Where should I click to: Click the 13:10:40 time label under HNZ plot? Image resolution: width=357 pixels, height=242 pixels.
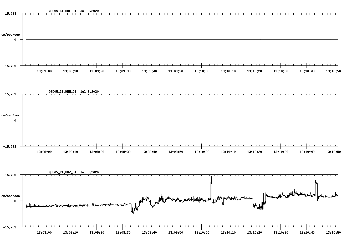point(307,232)
